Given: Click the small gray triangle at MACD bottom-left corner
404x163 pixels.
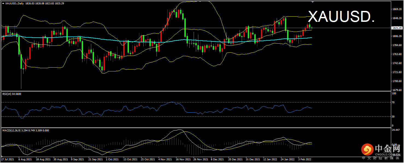Looking at the screenshot, I should coord(2,156).
